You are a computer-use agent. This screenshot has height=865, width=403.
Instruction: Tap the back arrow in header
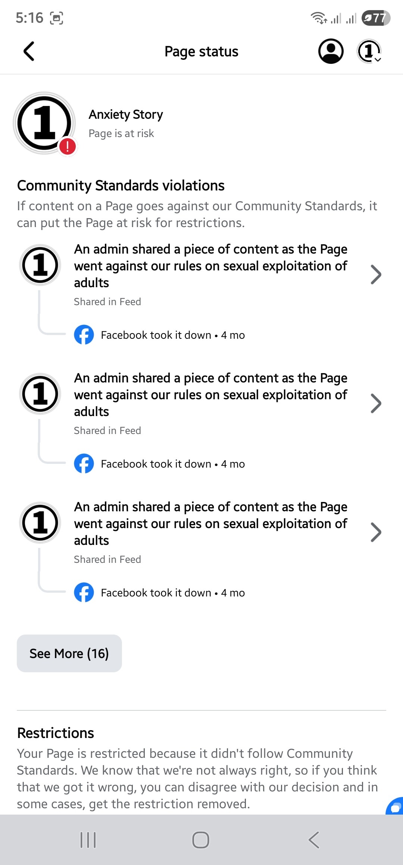29,51
